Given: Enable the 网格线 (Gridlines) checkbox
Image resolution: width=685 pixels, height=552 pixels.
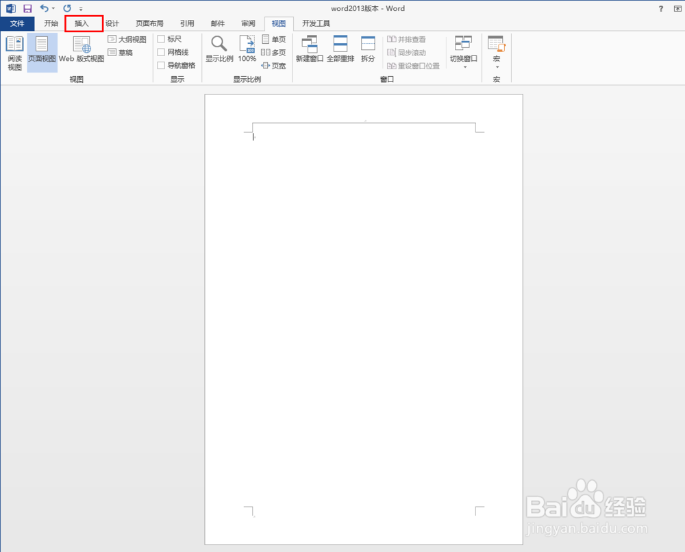Looking at the screenshot, I should click(x=161, y=52).
